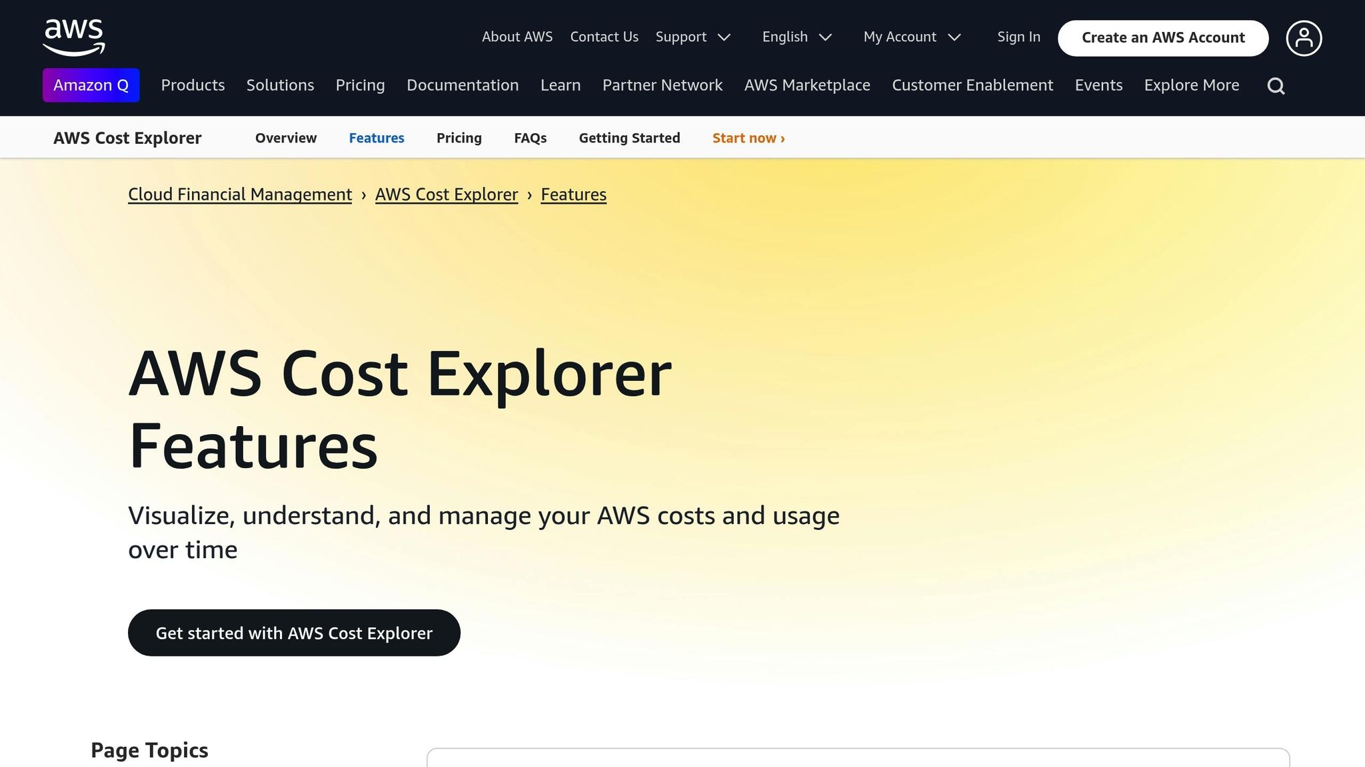Open the Solutions menu
The image size is (1365, 767).
[x=280, y=85]
